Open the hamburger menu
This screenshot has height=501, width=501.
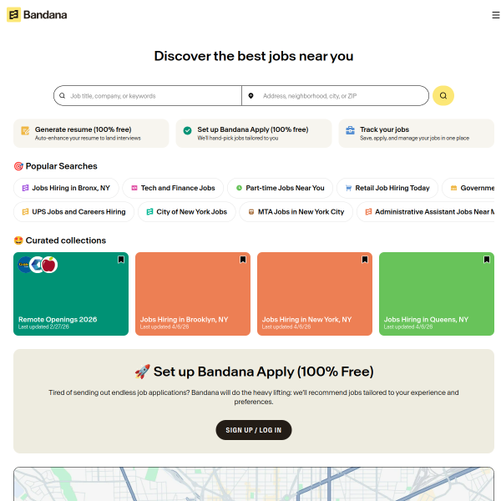tap(495, 15)
